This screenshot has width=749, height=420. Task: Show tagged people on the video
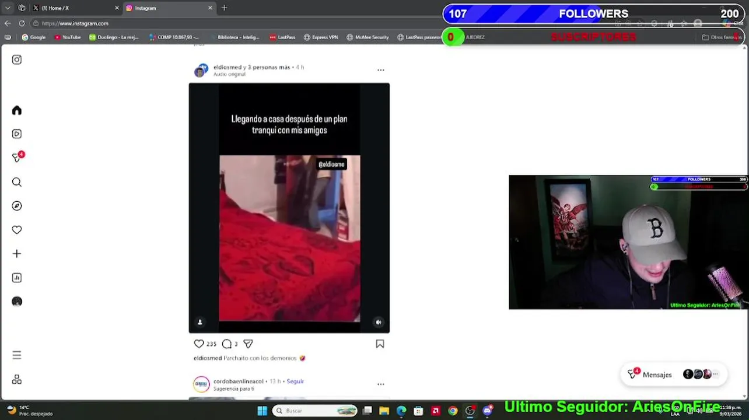pyautogui.click(x=199, y=322)
